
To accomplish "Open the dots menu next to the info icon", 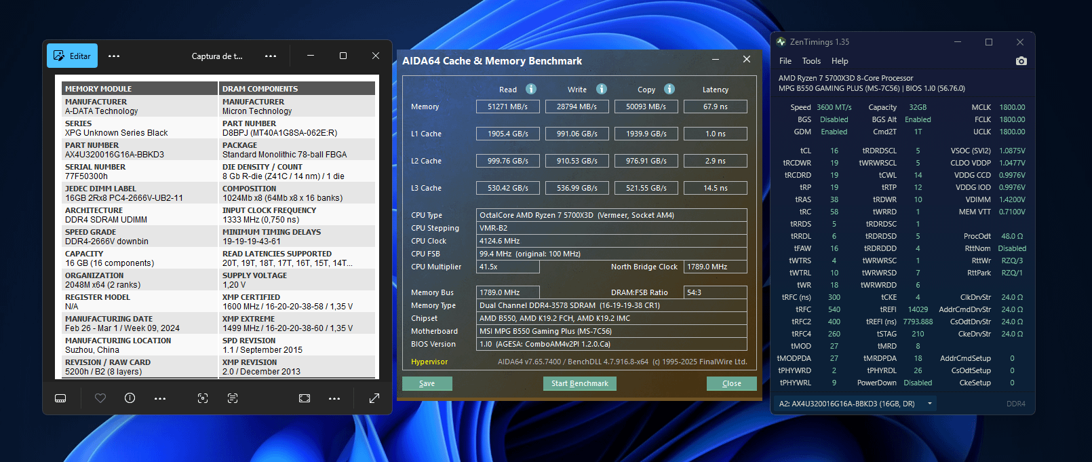I will (x=160, y=398).
